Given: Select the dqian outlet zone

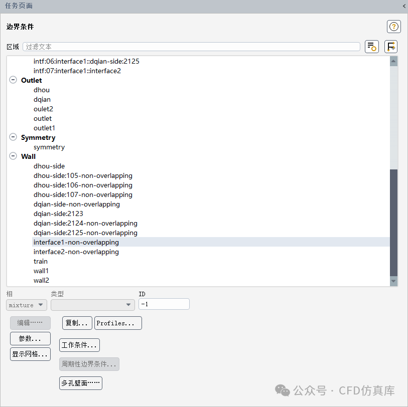Looking at the screenshot, I should coord(42,100).
